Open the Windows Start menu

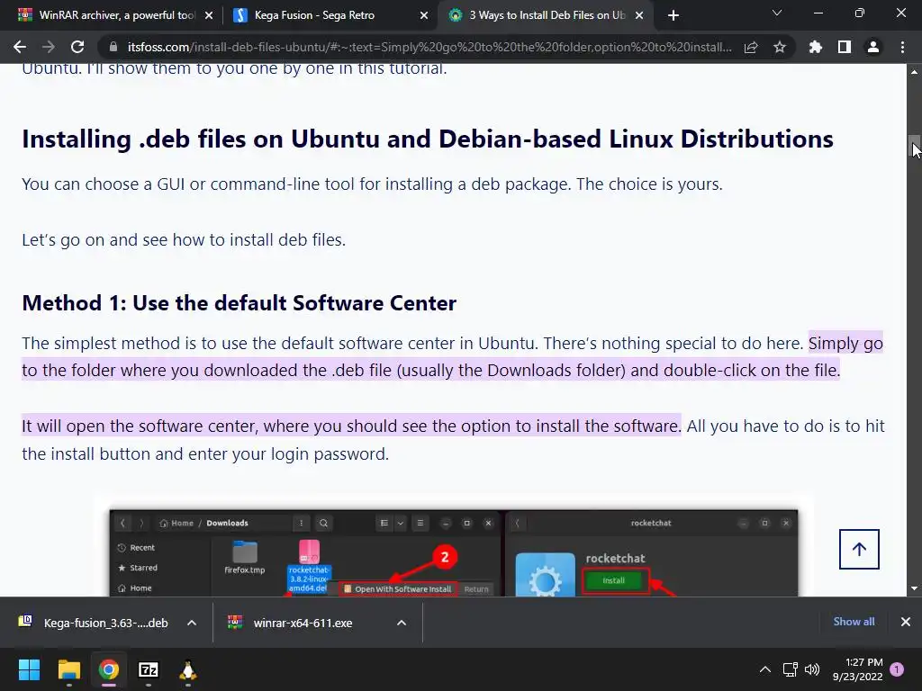29,669
